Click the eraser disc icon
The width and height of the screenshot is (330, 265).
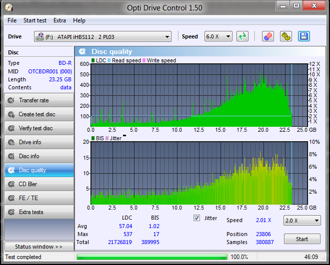click(x=267, y=36)
